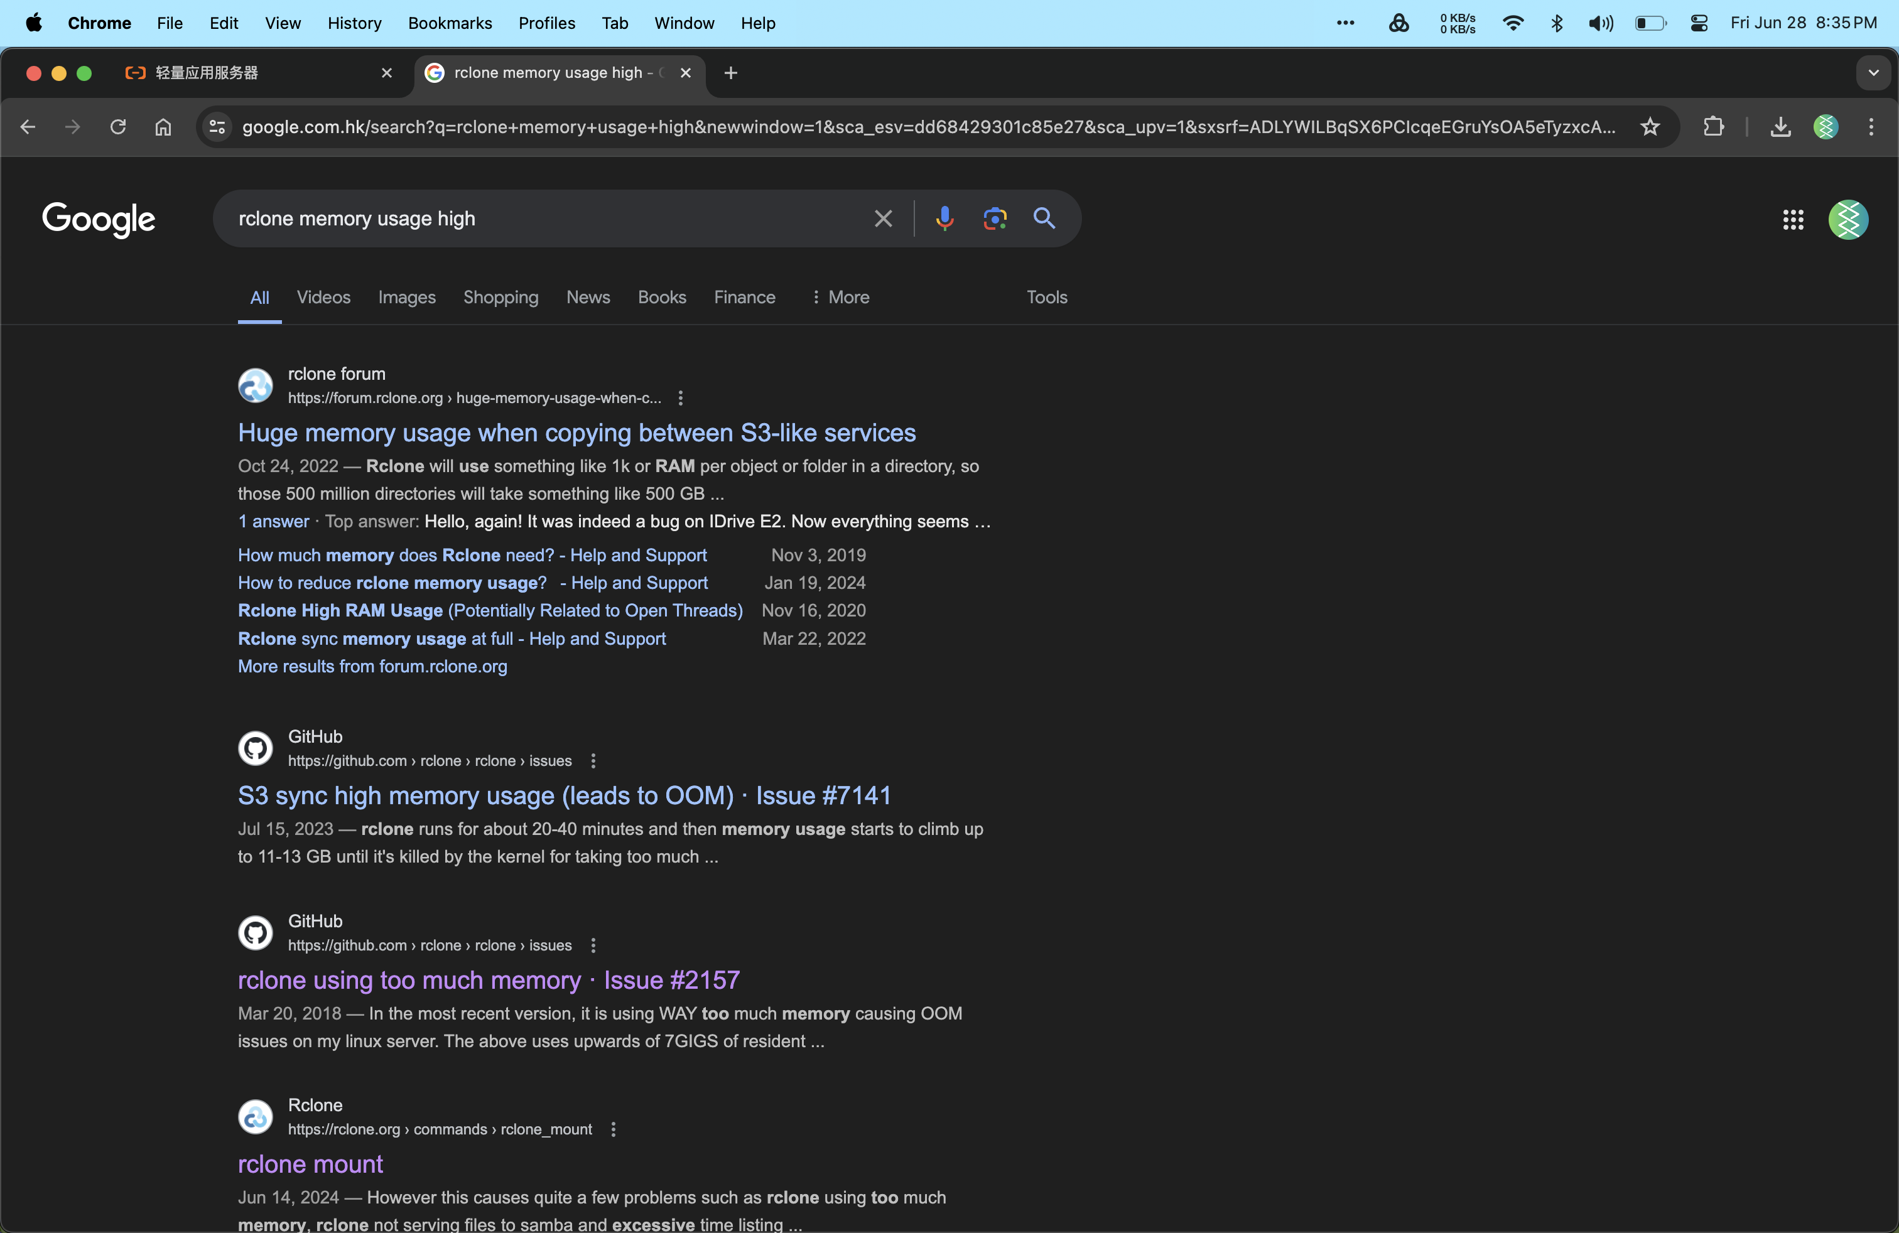This screenshot has height=1233, width=1899.
Task: Click the browser back arrow
Action: 28,127
